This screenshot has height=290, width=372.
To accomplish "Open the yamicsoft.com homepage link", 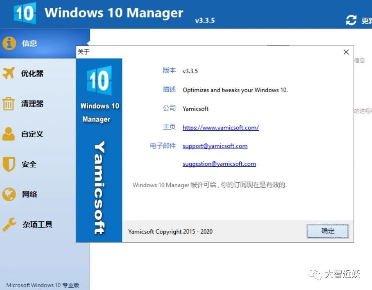I will tap(221, 128).
